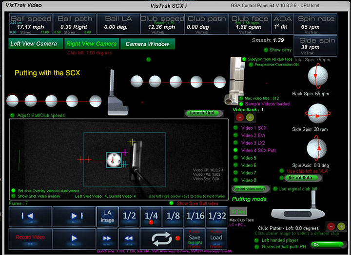Click the Side Spin ball icon
351x255 pixels.
coord(318,113)
